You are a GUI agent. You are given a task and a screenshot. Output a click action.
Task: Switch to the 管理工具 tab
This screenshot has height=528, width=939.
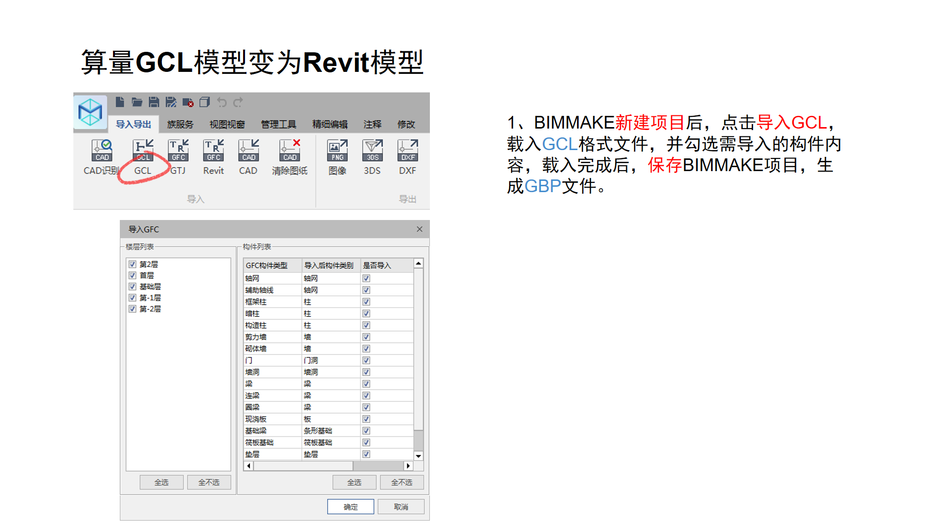pos(278,124)
